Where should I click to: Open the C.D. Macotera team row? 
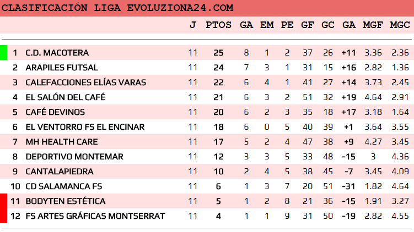[x=57, y=53]
